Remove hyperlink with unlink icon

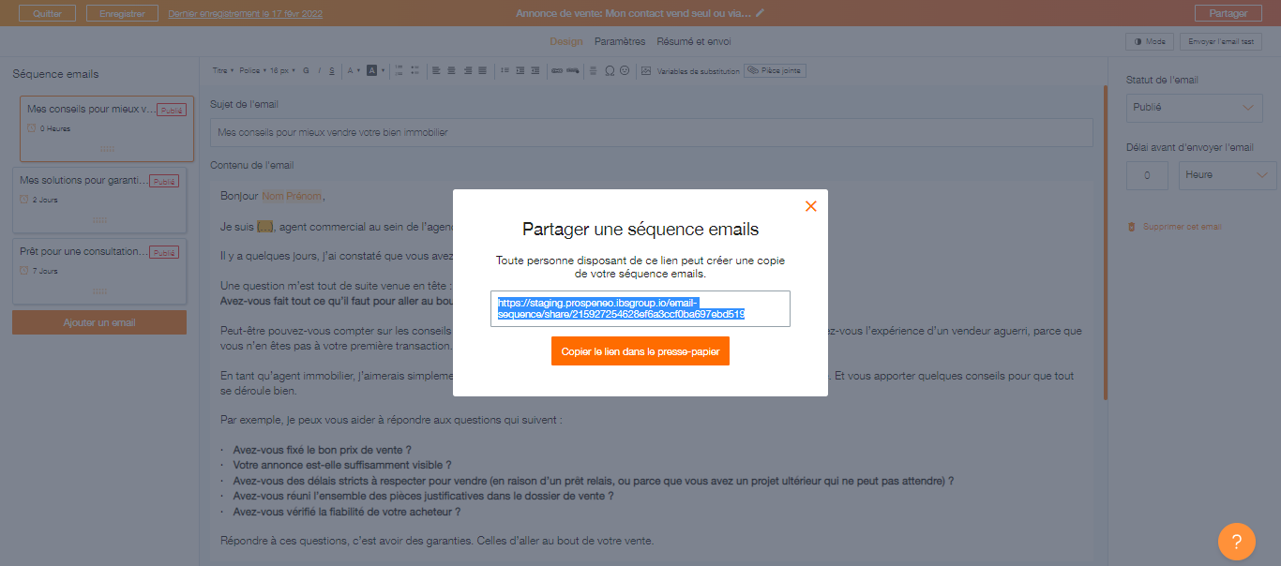tap(573, 70)
